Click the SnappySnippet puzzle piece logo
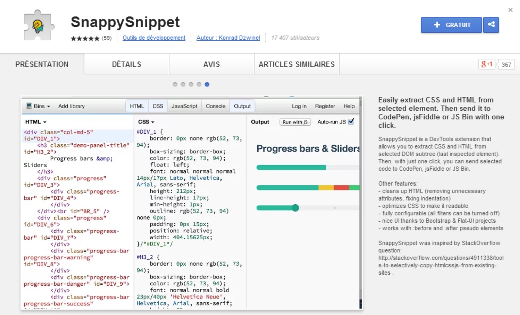 39,25
